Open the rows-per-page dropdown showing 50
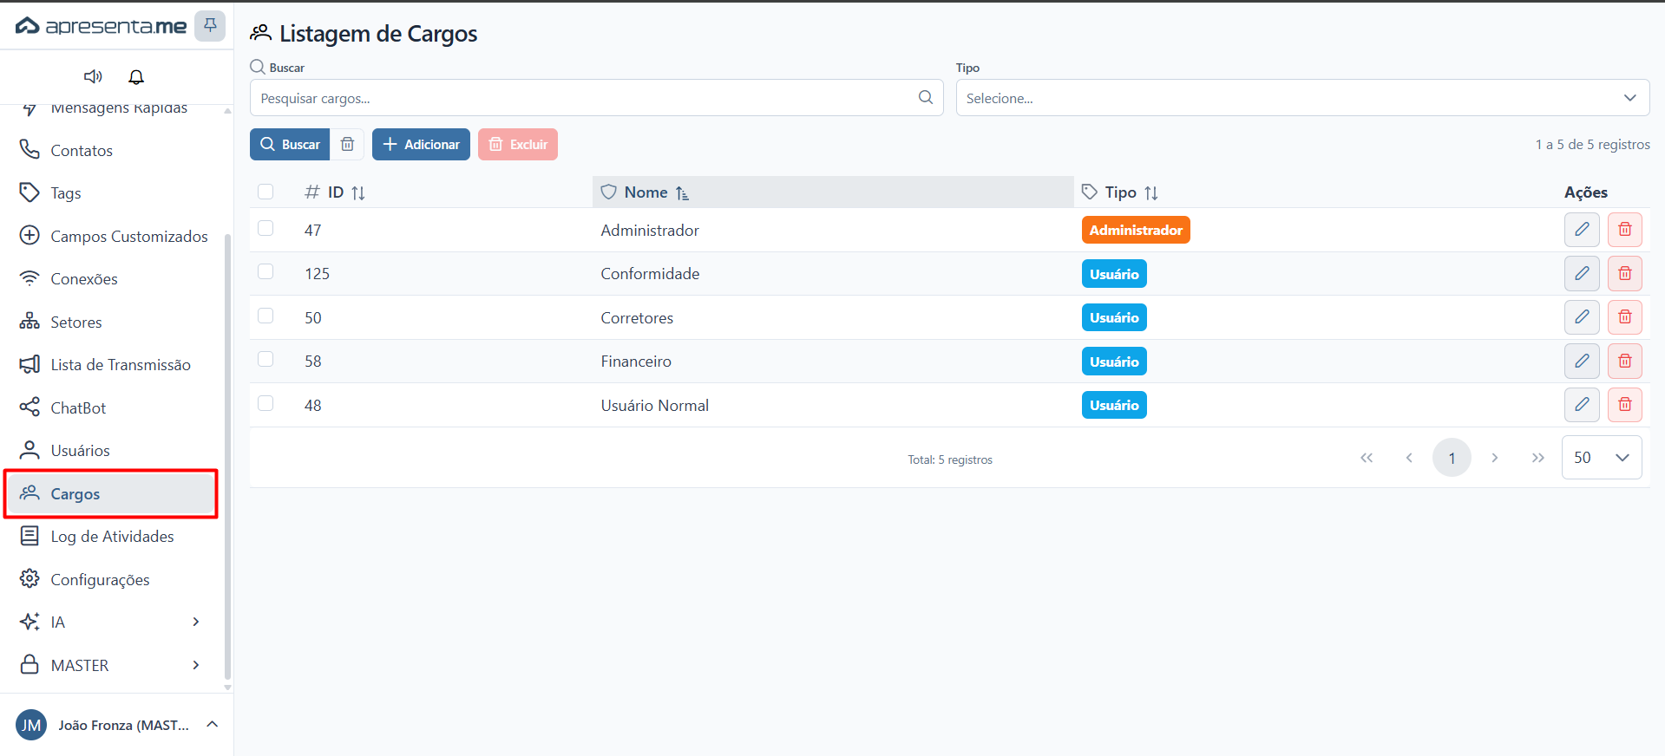 [x=1602, y=458]
